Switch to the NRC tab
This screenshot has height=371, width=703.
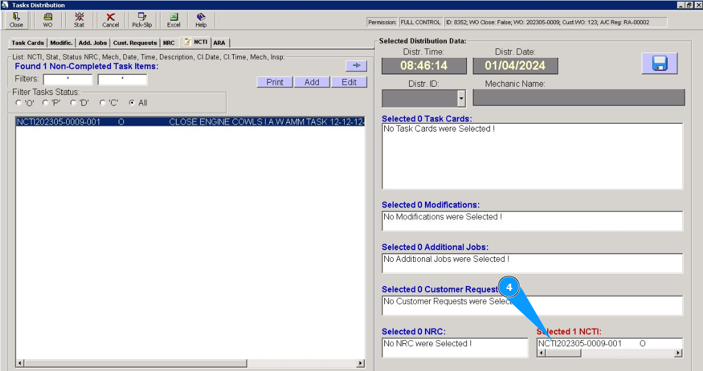pyautogui.click(x=169, y=43)
